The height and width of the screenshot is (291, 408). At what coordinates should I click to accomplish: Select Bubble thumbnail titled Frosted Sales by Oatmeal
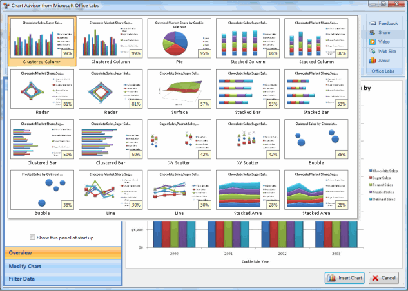42,190
